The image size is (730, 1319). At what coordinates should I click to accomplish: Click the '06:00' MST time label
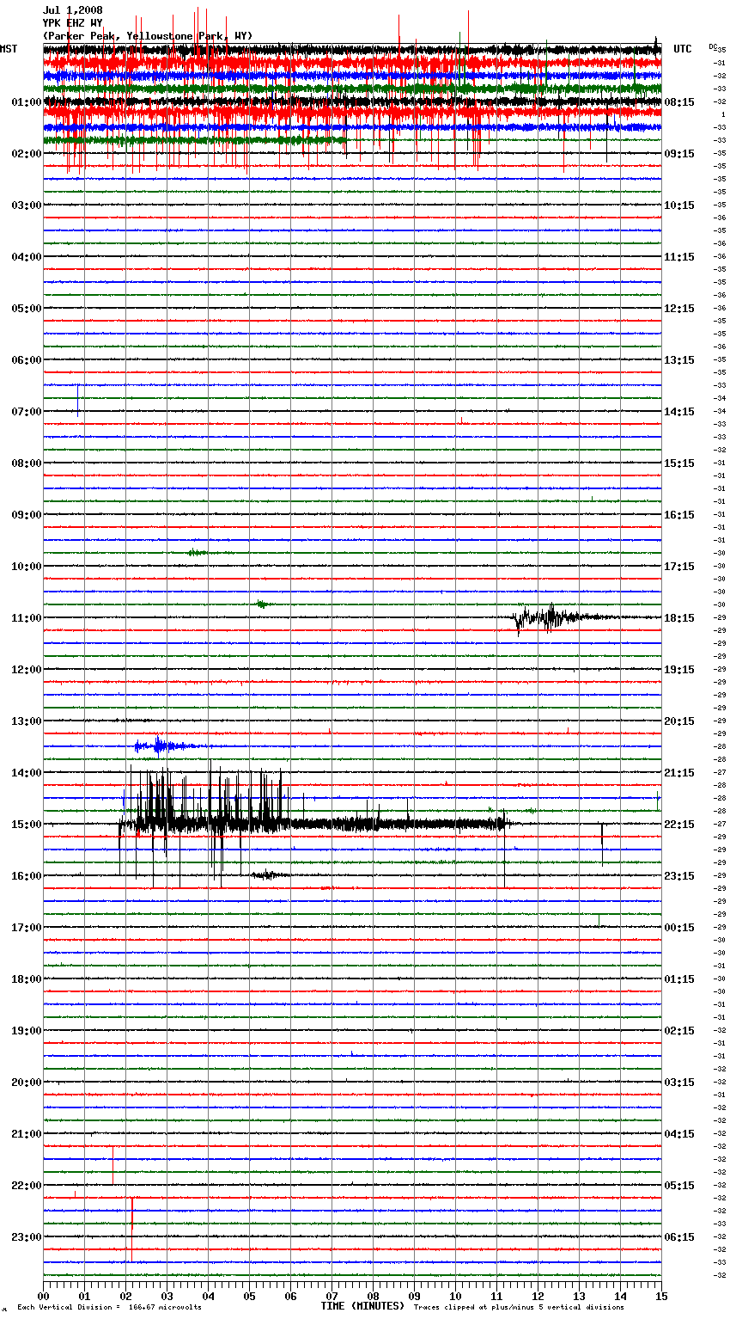(26, 360)
